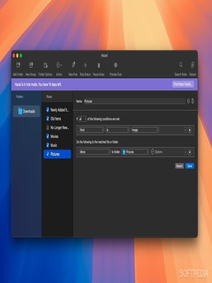This screenshot has width=212, height=283.
Task: Click the Pause Rules icon
Action: click(x=99, y=65)
